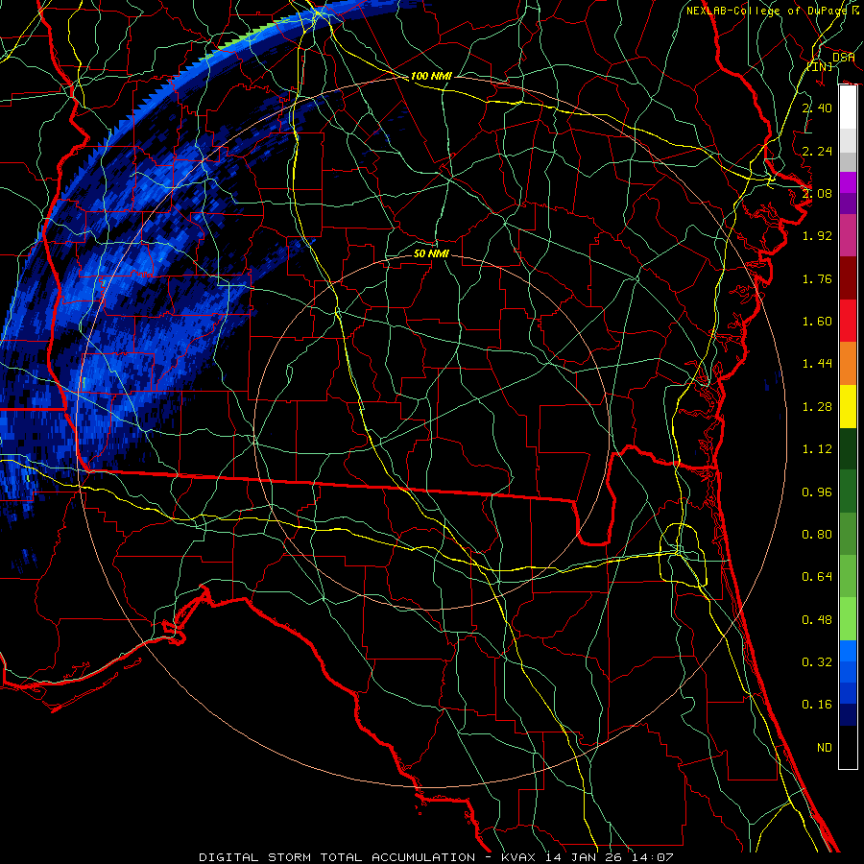Click the "KVAX" radar station identifier
This screenshot has width=864, height=864.
tap(519, 857)
